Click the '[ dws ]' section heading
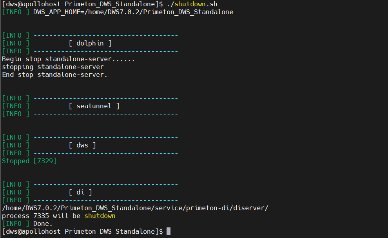 coord(82,145)
